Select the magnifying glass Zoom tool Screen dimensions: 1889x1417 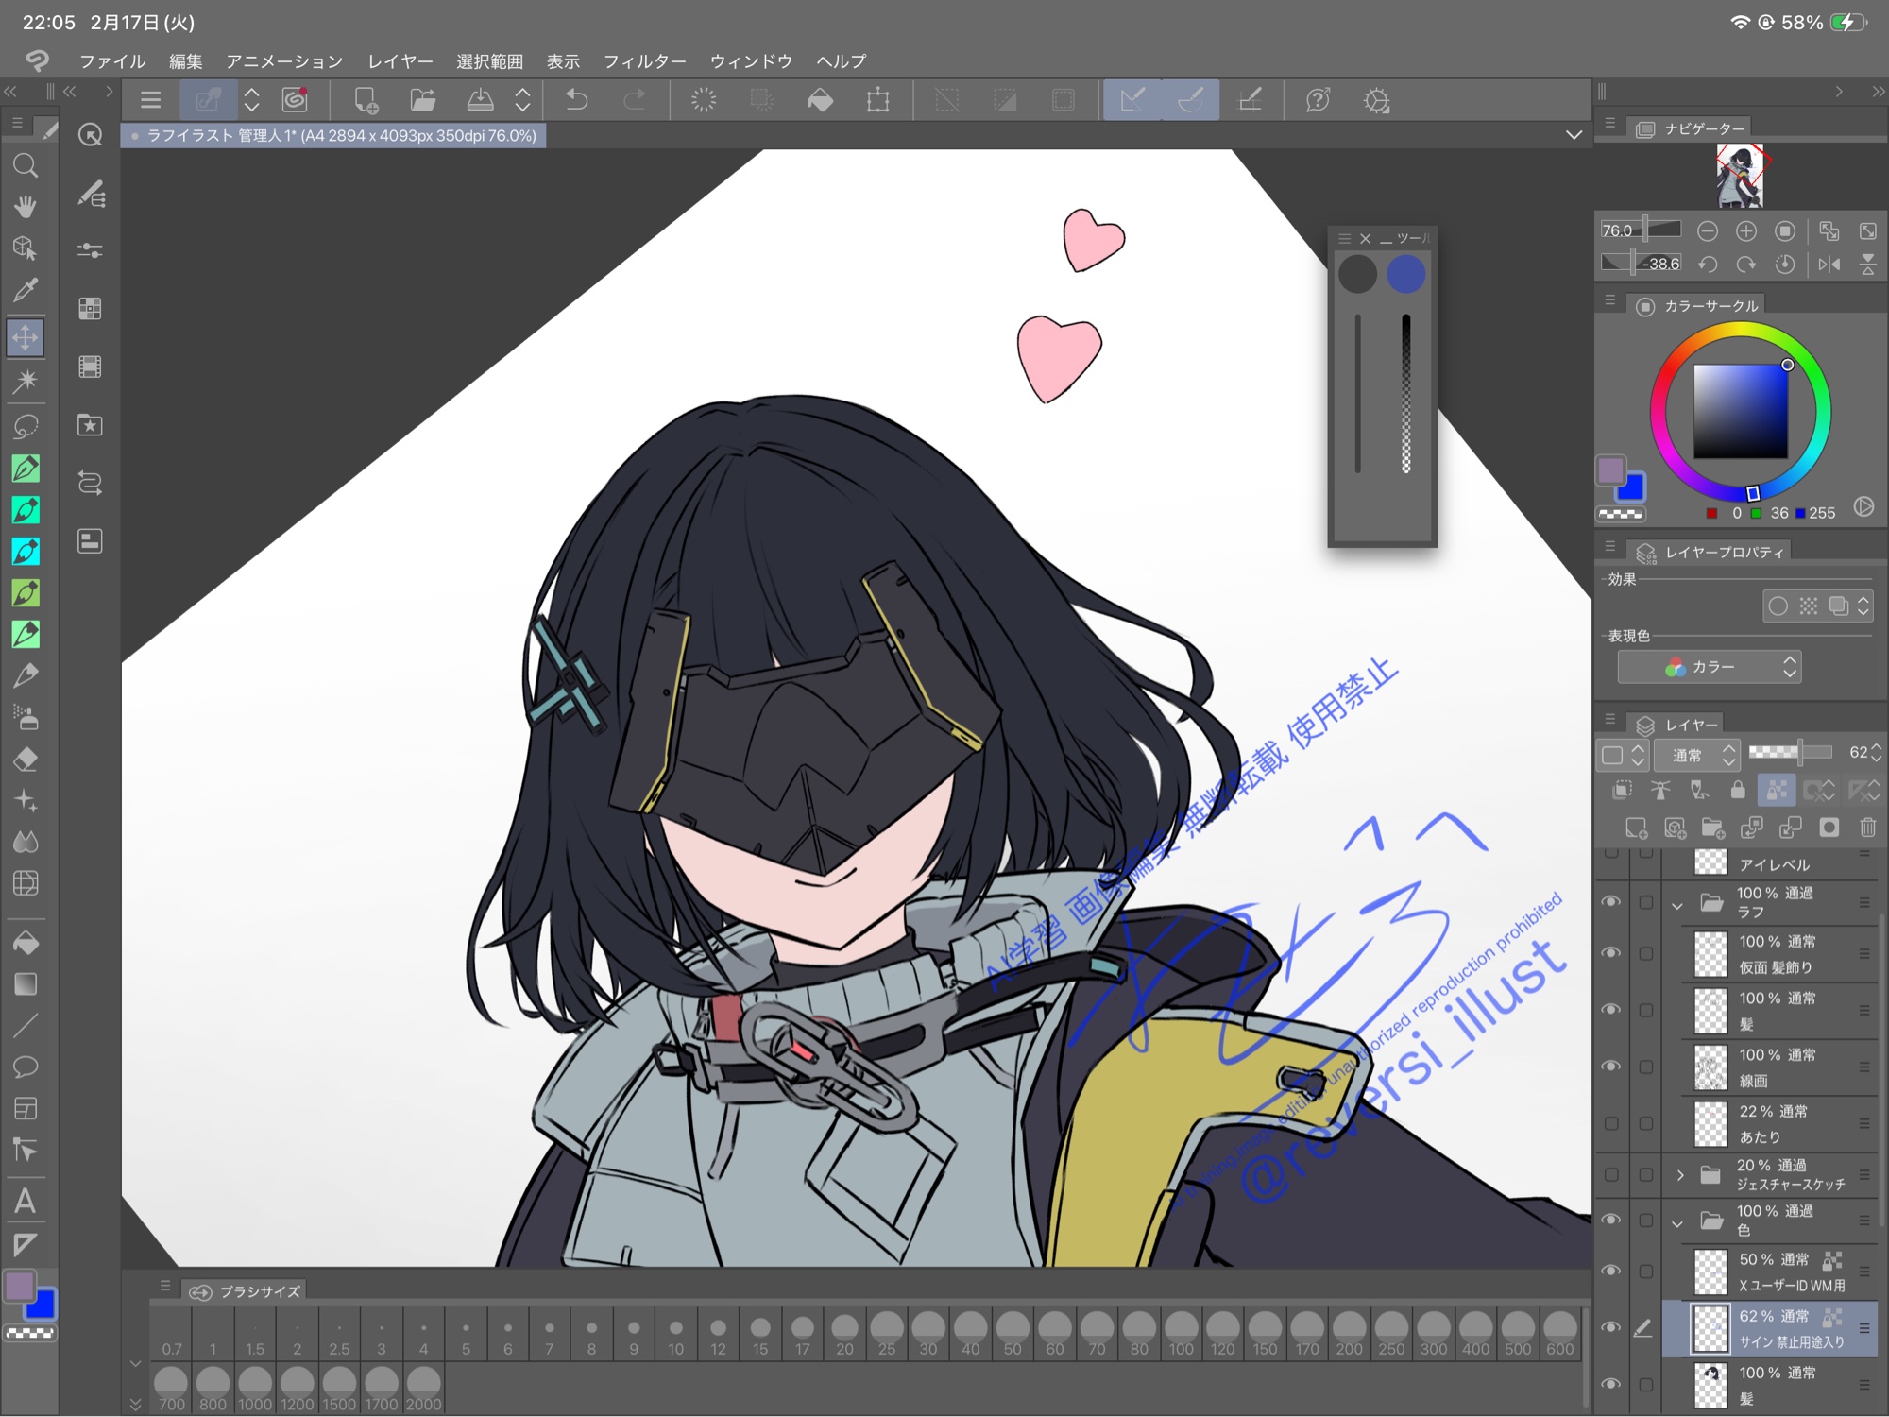click(x=26, y=166)
